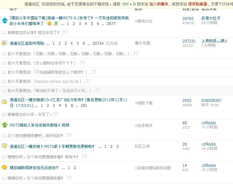Go to page 6 of 京广8 thread

click(72, 106)
